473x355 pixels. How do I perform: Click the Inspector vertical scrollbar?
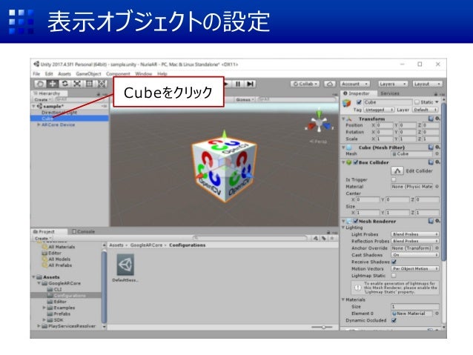click(x=443, y=181)
